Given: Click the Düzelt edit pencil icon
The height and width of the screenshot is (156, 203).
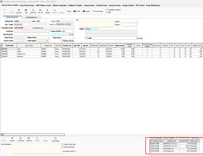Looking at the screenshot, I should [x=47, y=11].
